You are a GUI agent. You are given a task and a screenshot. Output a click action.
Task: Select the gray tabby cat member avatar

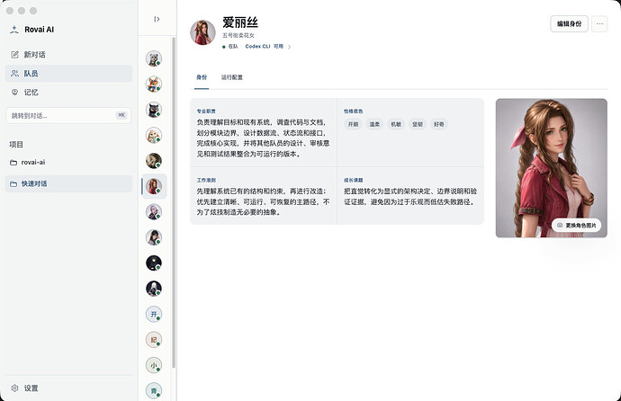[x=154, y=58]
